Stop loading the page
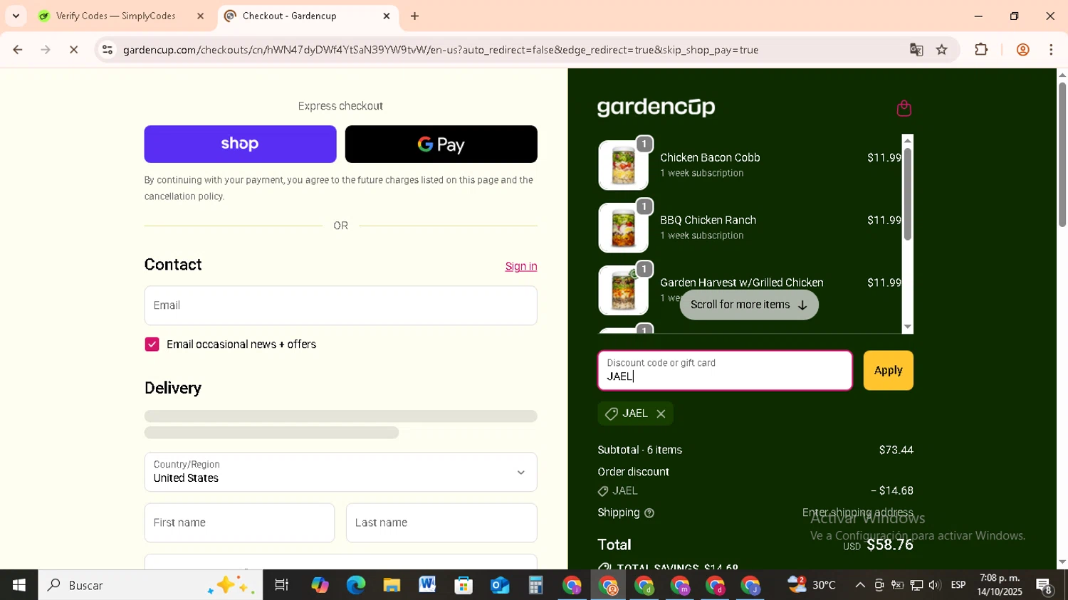Image resolution: width=1068 pixels, height=600 pixels. coord(73,50)
